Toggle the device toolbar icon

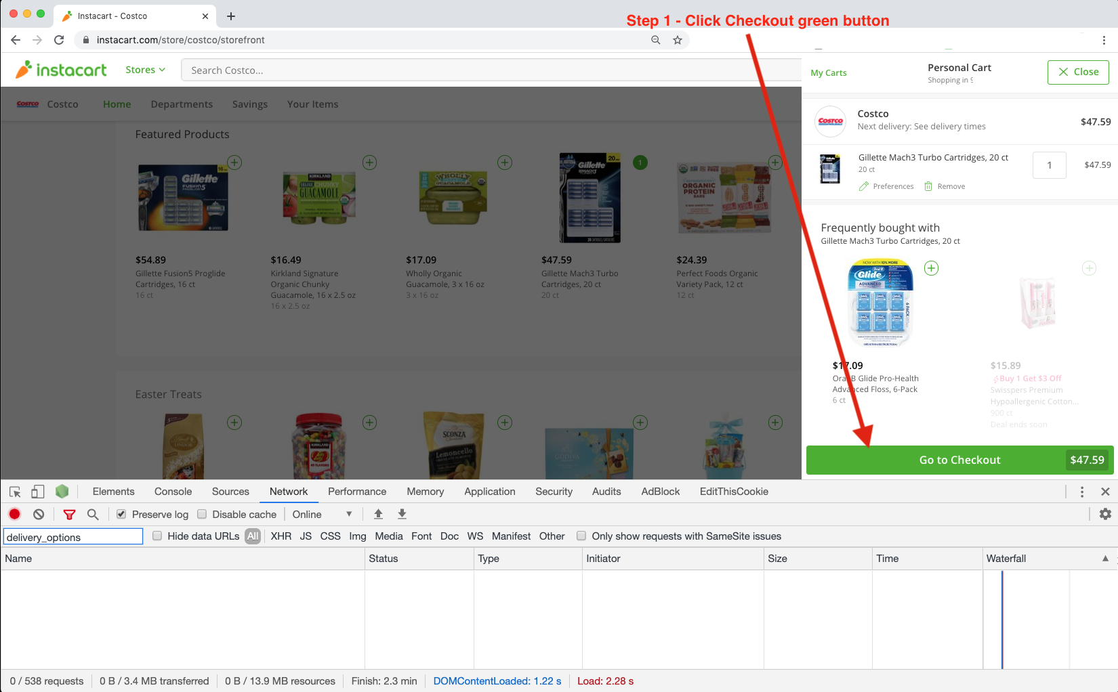[x=38, y=492]
